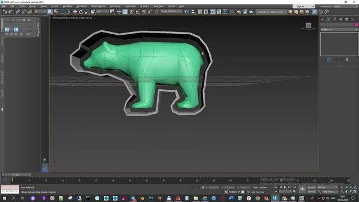Activate the Select Object tool

(x=50, y=12)
